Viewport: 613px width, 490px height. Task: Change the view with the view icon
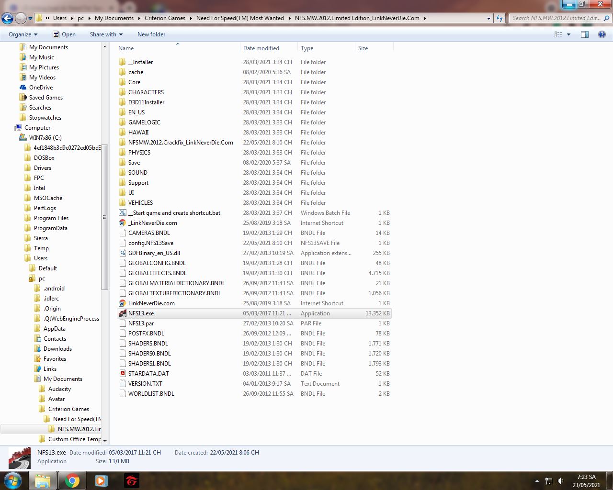click(558, 34)
